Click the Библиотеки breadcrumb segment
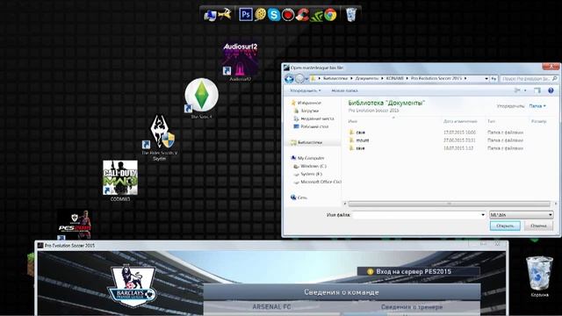This screenshot has height=316, width=562. [x=335, y=78]
